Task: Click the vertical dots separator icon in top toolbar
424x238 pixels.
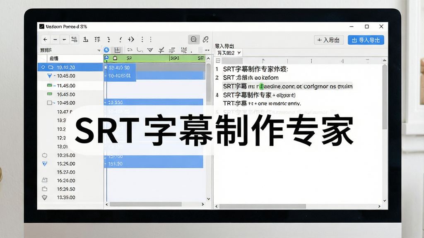Action: (x=142, y=39)
